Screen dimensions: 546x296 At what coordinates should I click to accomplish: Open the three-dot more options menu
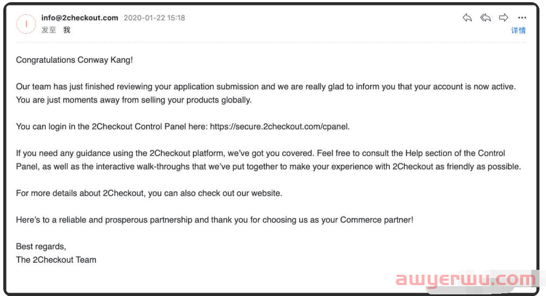(x=522, y=18)
